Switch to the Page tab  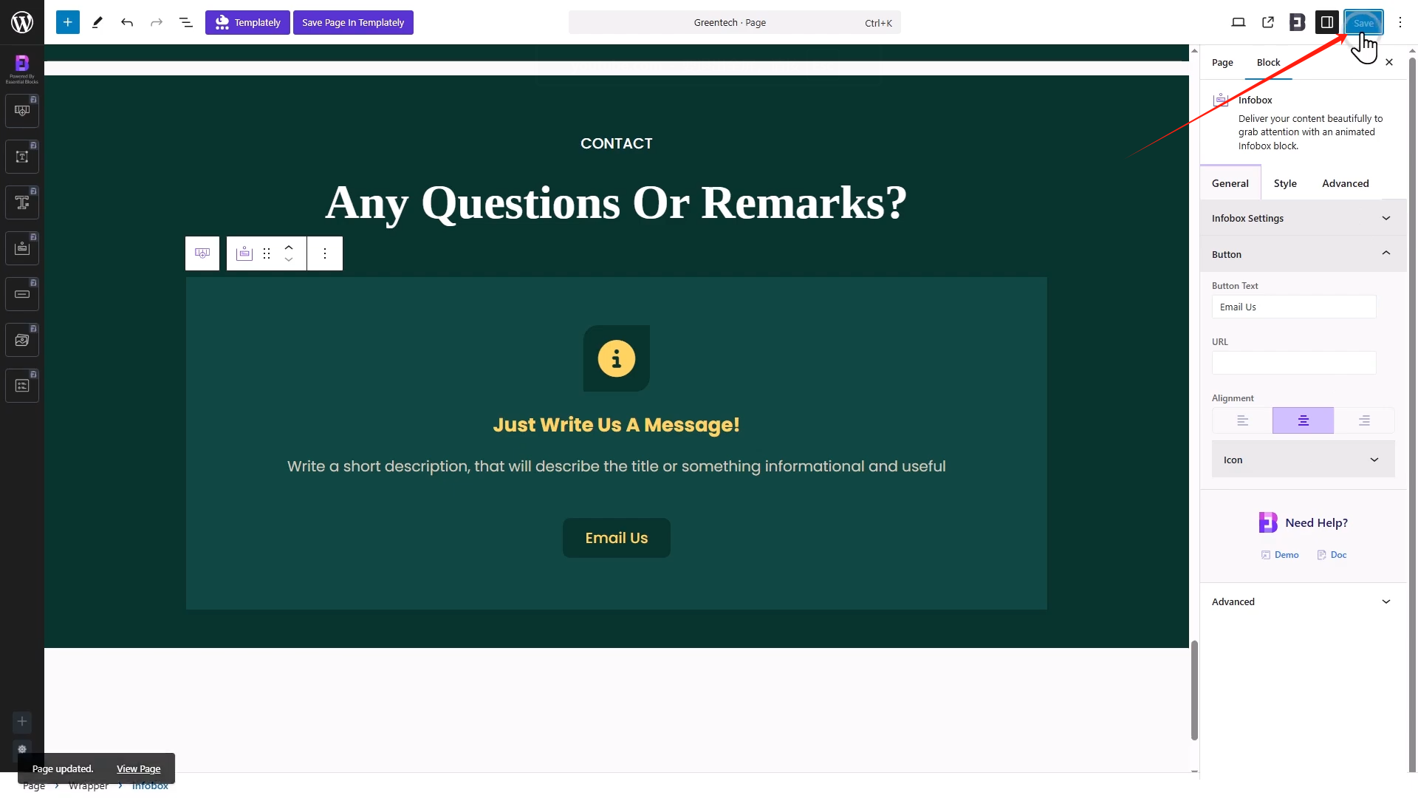coord(1222,62)
